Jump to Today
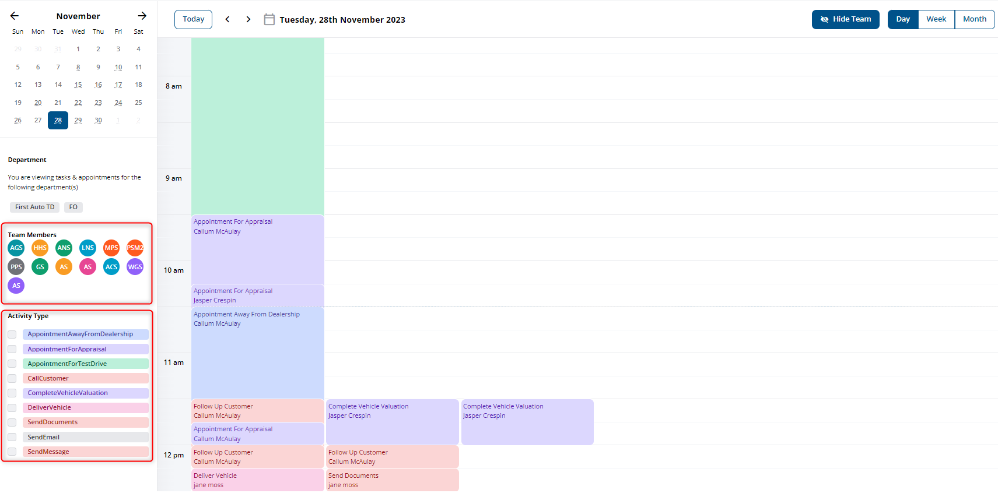Screen dimensions: 998x493 [193, 19]
